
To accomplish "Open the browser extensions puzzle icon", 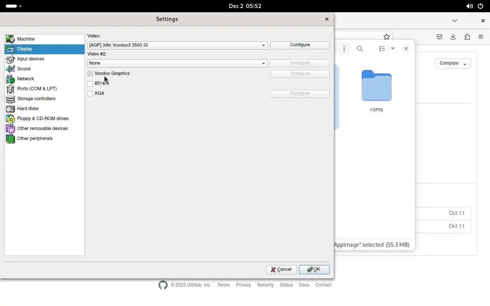I will (467, 37).
